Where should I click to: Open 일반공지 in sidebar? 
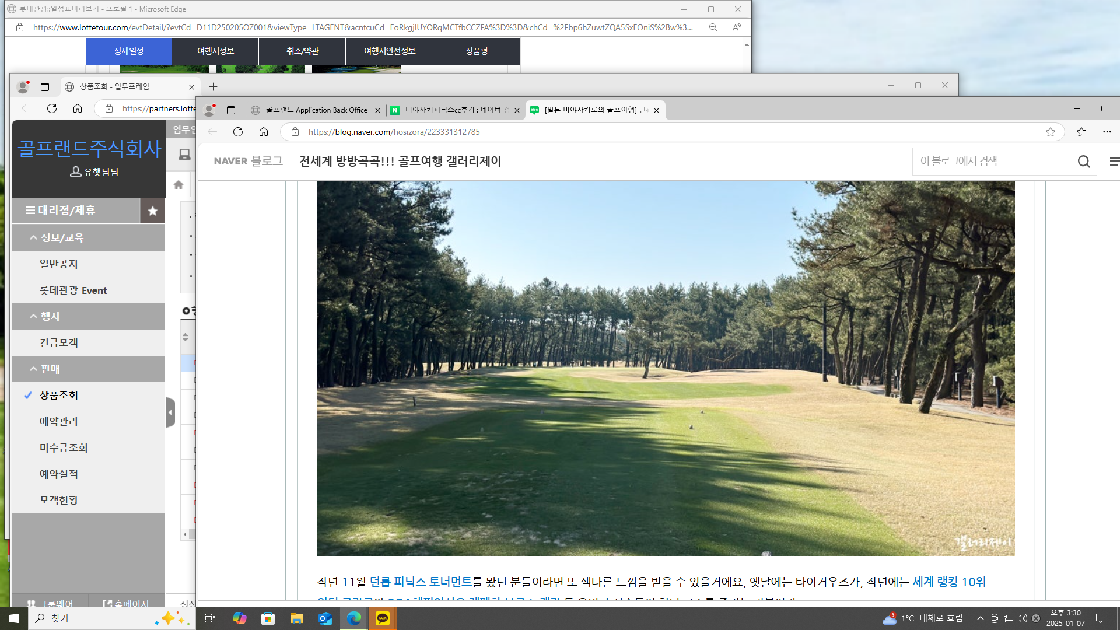point(89,264)
